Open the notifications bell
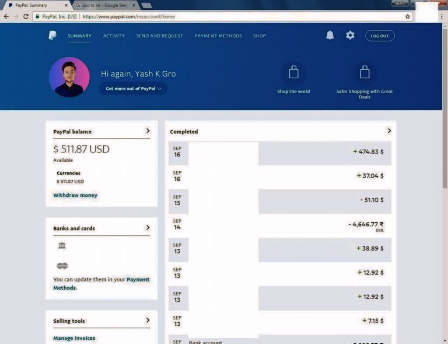Viewport: 448px width, 344px height. [330, 36]
